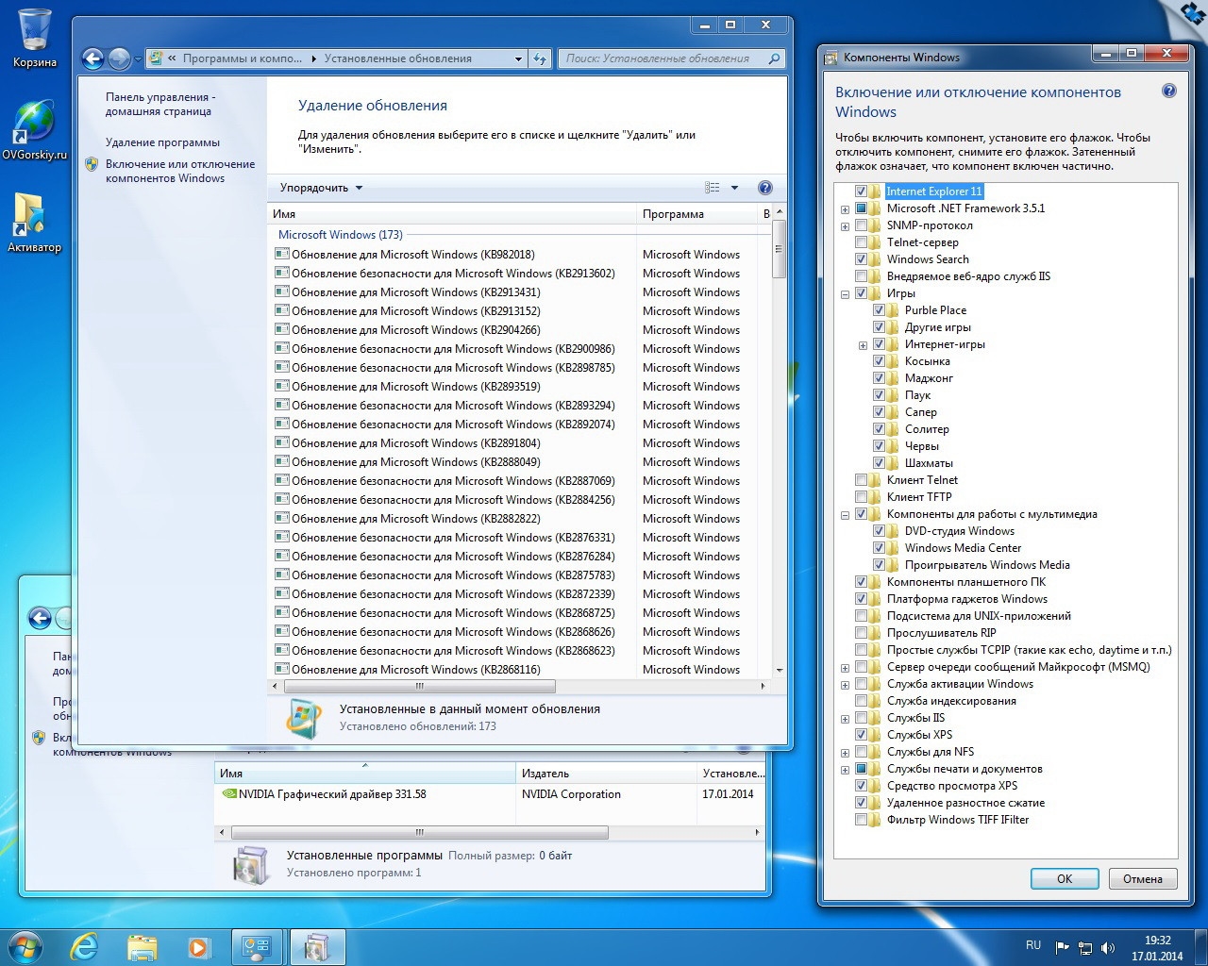Uncheck Платформа гаджетов Windows

(x=862, y=599)
